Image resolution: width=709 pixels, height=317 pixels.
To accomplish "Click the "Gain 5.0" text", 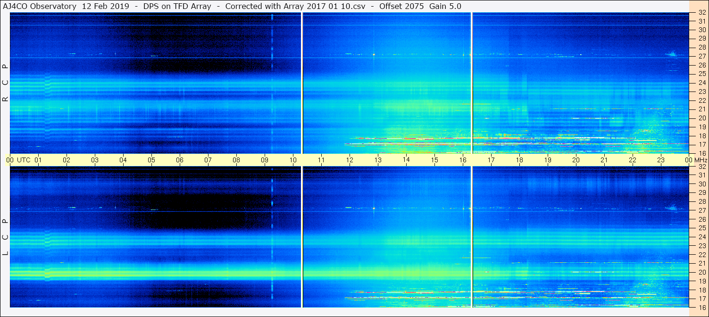I will [x=445, y=6].
